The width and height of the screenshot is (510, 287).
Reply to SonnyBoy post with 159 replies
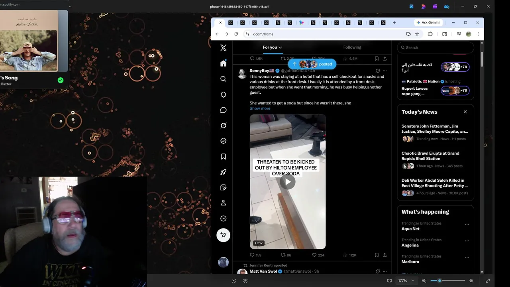[255, 255]
